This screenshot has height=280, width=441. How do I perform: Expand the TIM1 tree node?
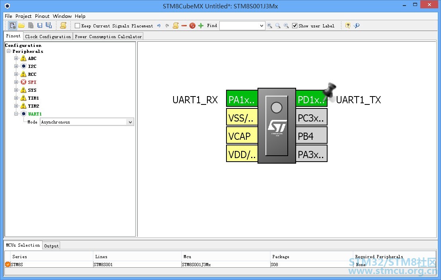pyautogui.click(x=16, y=98)
